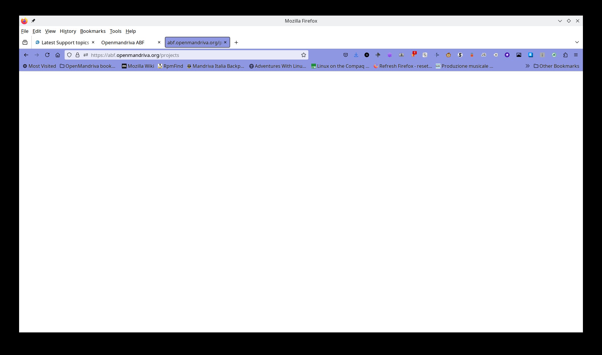Open the View menu
The width and height of the screenshot is (602, 355).
[50, 31]
